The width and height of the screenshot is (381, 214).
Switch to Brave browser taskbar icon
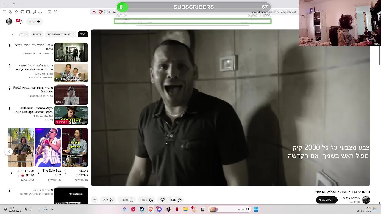[151, 209]
